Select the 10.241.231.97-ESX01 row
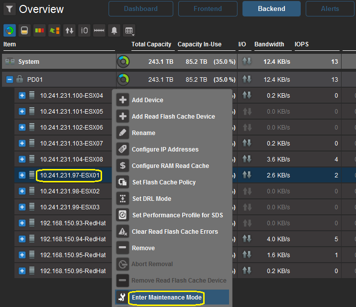This screenshot has width=356, height=307. 71,175
